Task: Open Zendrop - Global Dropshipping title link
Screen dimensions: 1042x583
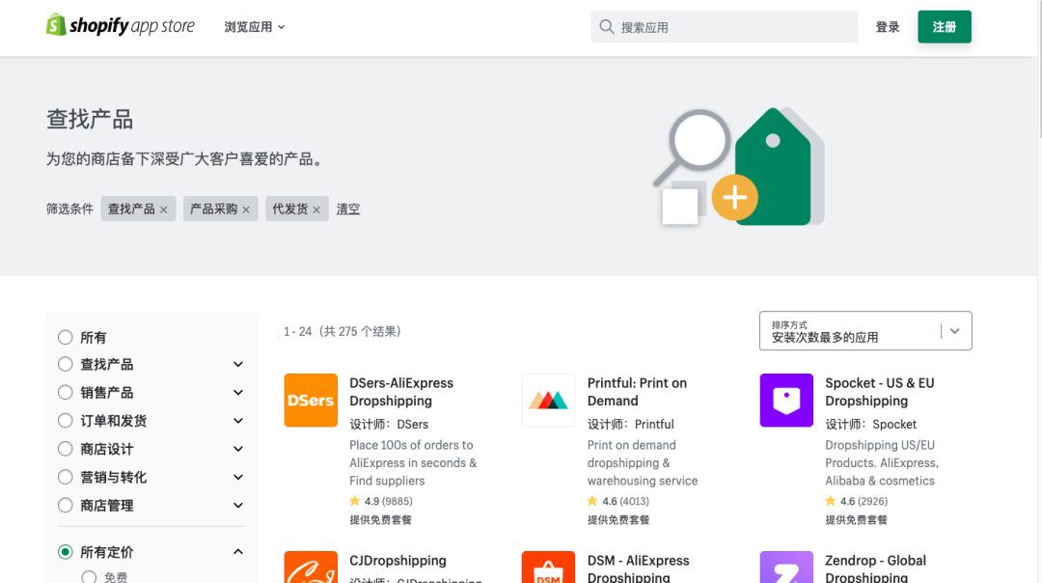Action: pos(875,569)
